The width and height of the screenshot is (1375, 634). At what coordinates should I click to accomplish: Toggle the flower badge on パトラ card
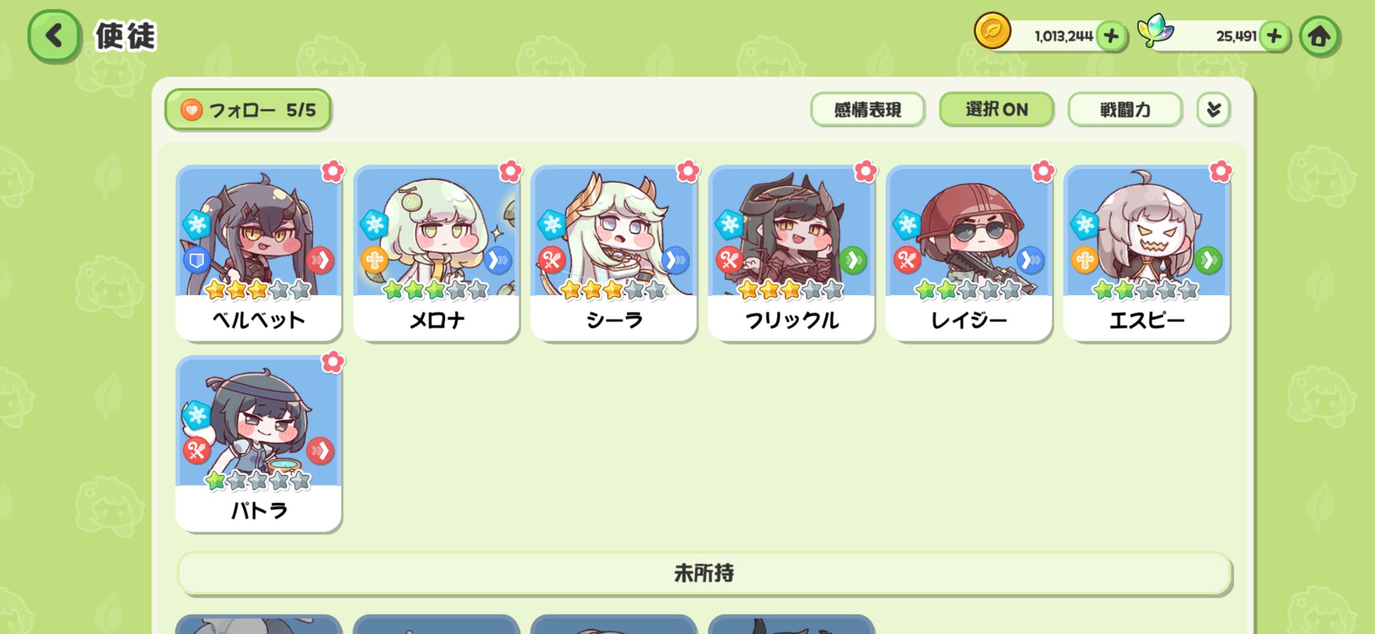[x=333, y=362]
